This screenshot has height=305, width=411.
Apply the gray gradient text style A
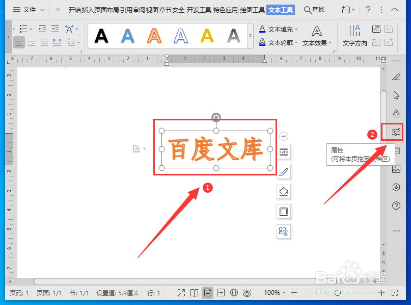(234, 36)
